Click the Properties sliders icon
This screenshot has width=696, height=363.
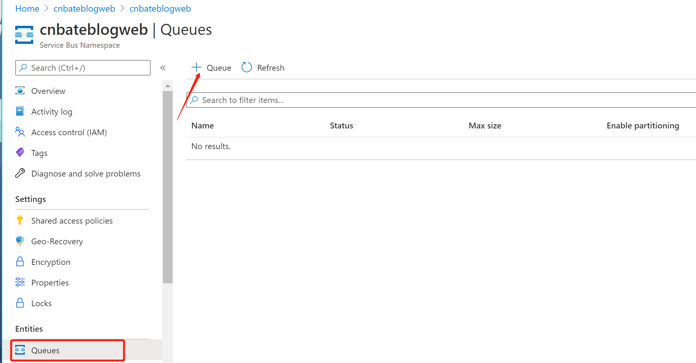(20, 282)
